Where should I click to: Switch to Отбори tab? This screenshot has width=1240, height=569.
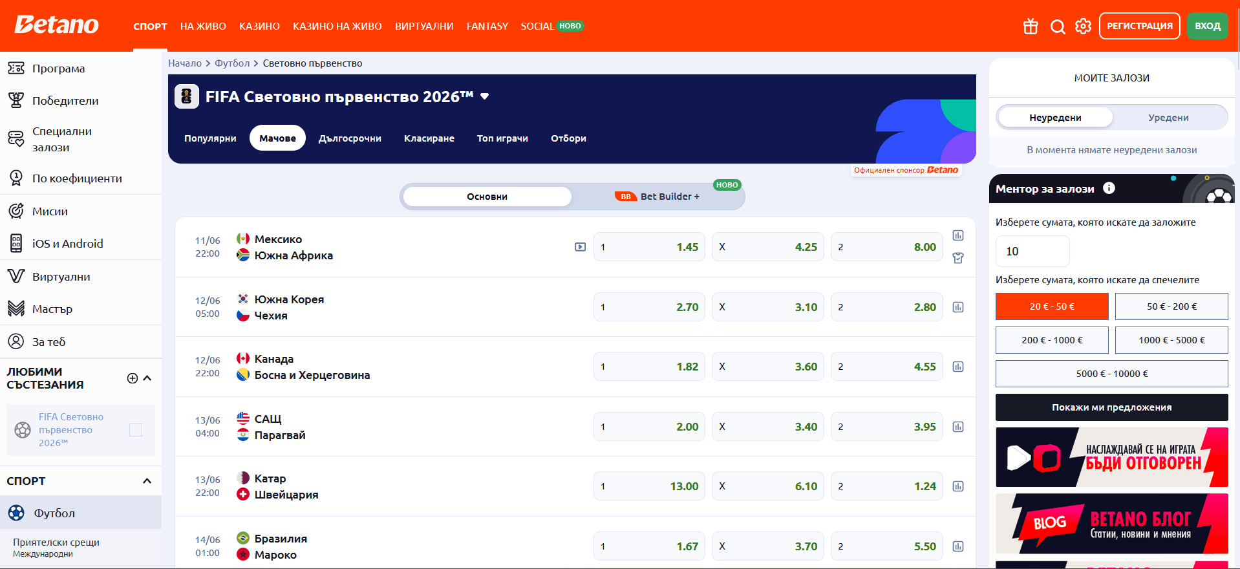pyautogui.click(x=568, y=138)
